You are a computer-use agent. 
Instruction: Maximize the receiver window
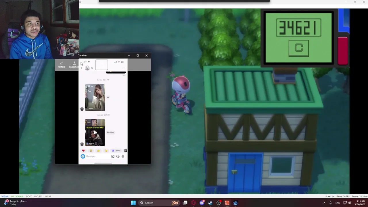tap(138, 55)
